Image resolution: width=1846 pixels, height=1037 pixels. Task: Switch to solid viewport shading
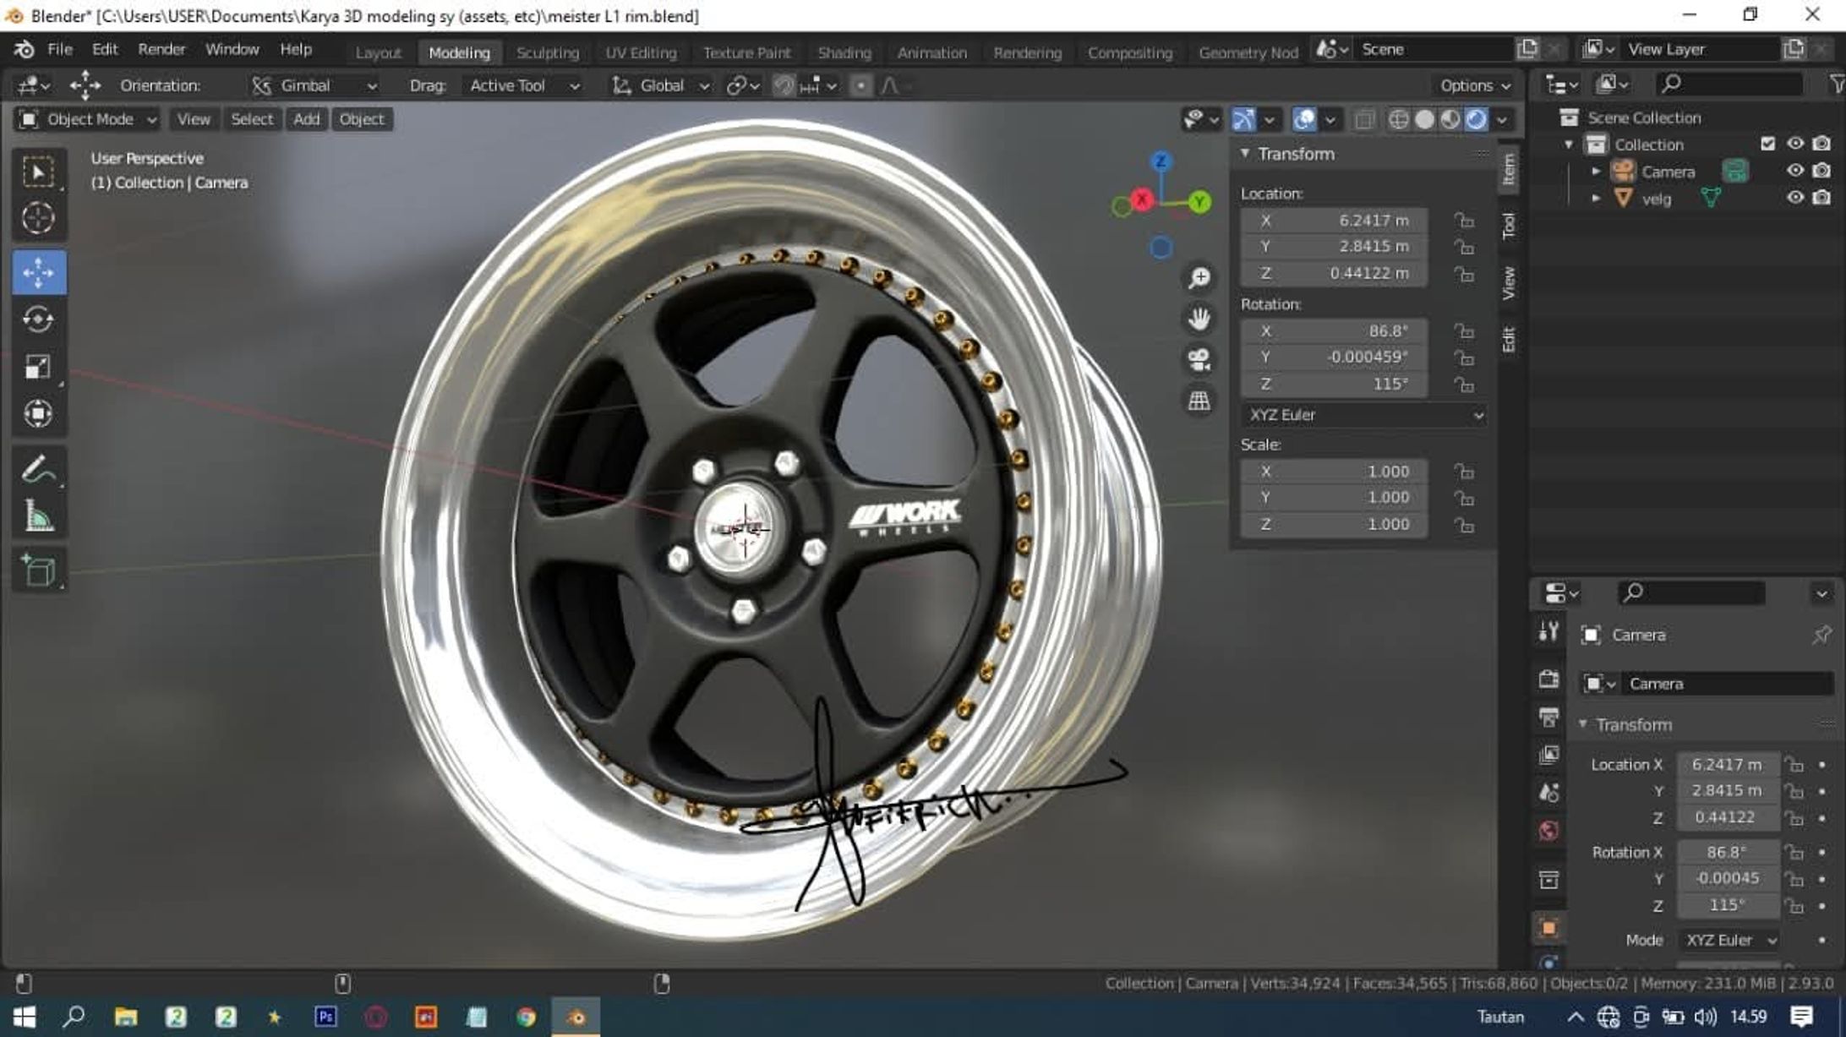[x=1424, y=120]
